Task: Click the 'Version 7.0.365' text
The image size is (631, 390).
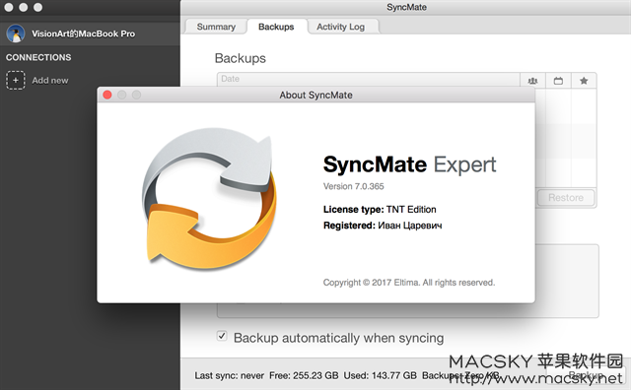Action: click(x=353, y=186)
